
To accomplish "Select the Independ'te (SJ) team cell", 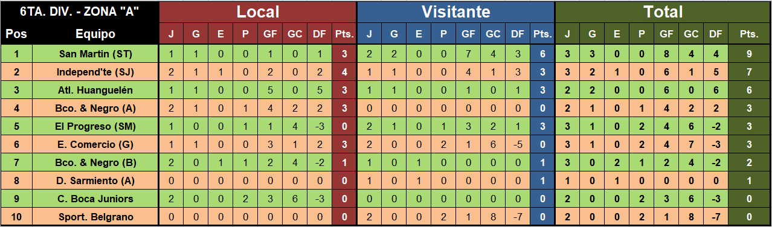I will click(95, 72).
